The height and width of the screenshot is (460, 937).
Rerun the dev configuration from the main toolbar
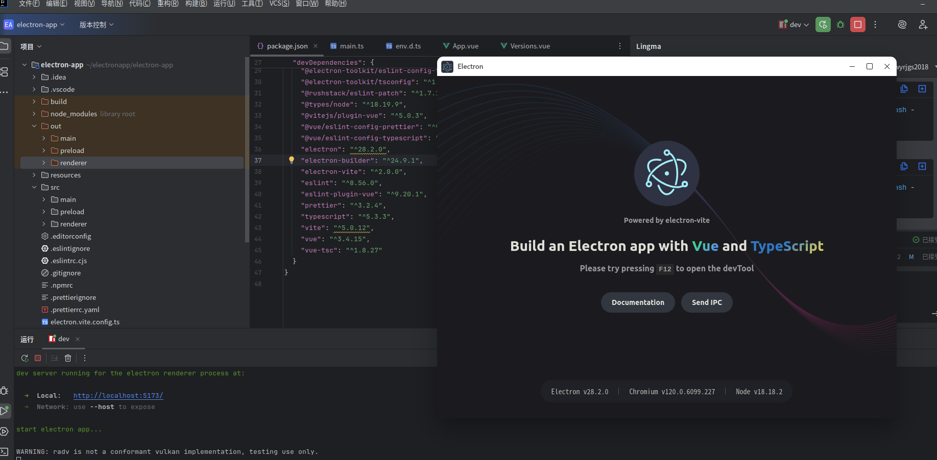click(823, 24)
